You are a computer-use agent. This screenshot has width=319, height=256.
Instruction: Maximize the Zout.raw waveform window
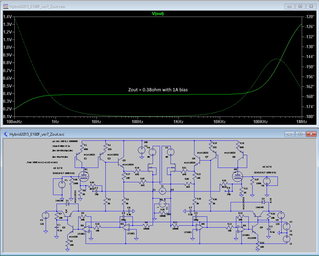click(x=300, y=6)
